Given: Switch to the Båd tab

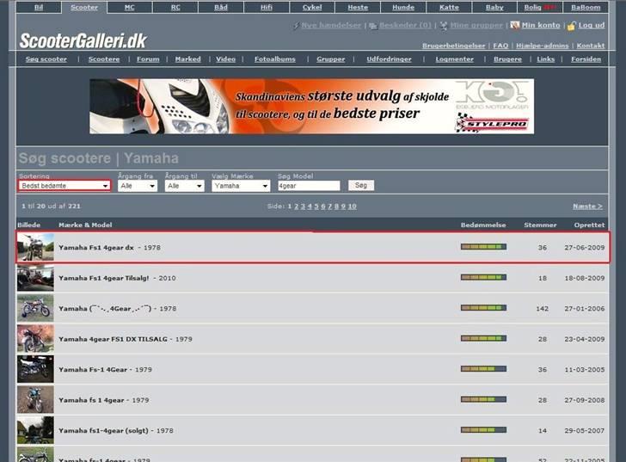Looking at the screenshot, I should pos(221,7).
